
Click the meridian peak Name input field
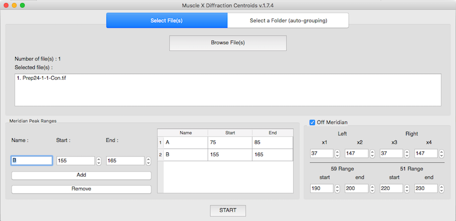point(32,161)
